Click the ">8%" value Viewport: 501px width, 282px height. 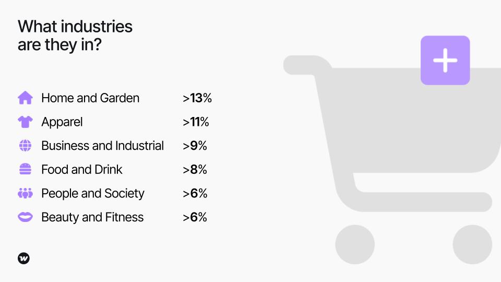pos(195,169)
